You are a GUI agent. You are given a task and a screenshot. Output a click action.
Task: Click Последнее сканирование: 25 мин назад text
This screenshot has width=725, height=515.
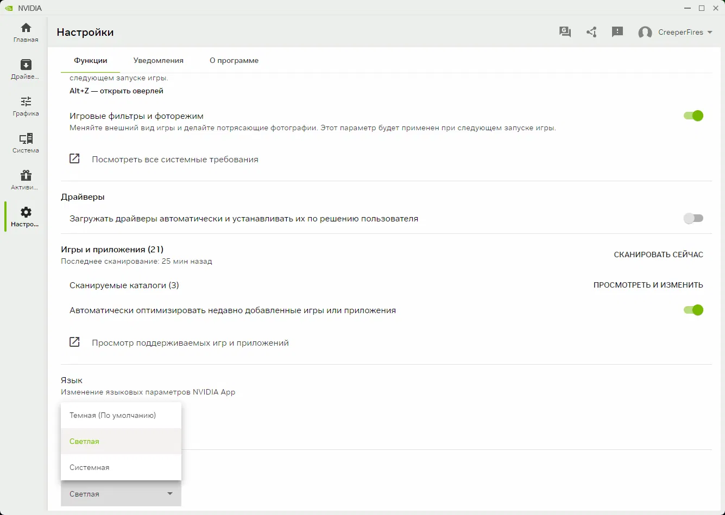[x=136, y=262]
